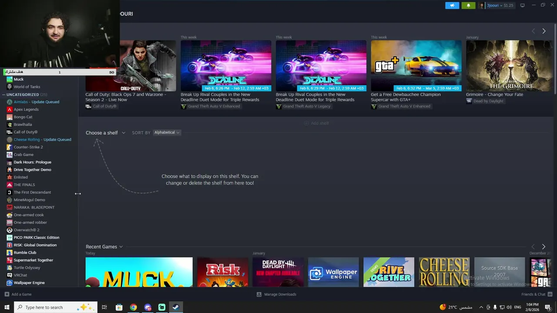Go to next What's New page arrow
This screenshot has width=557, height=313.
(544, 31)
